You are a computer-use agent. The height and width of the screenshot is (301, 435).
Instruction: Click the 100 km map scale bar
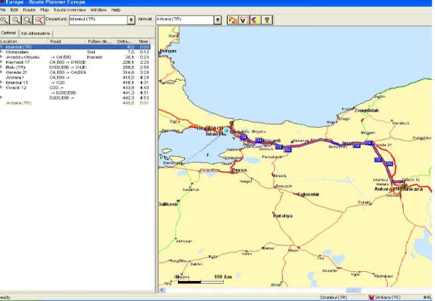(x=201, y=282)
